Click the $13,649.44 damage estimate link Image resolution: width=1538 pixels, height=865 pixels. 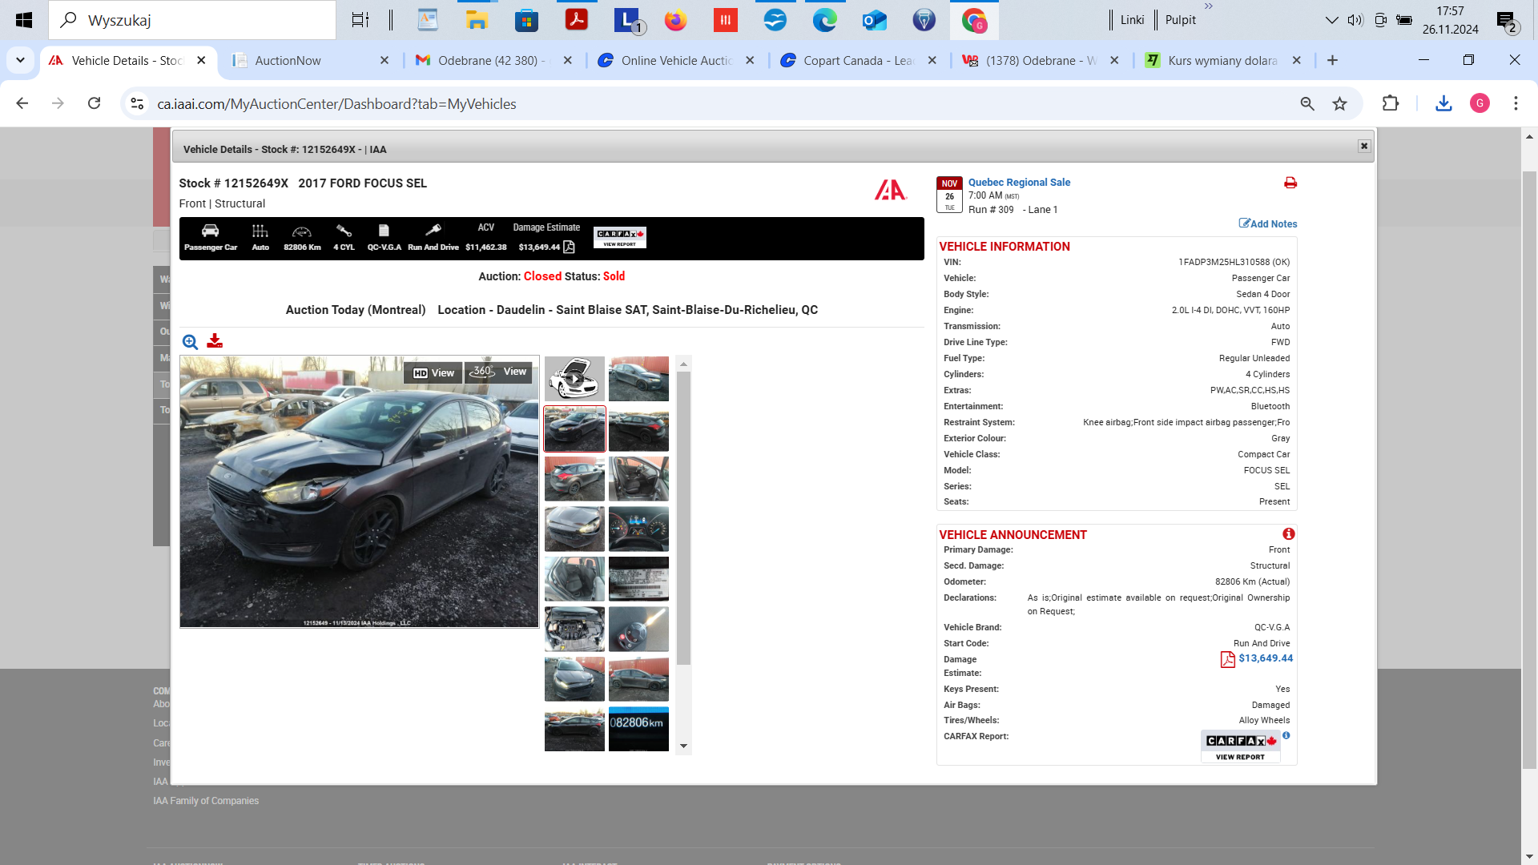pyautogui.click(x=1266, y=658)
